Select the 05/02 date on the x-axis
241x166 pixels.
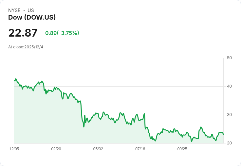click(x=98, y=149)
